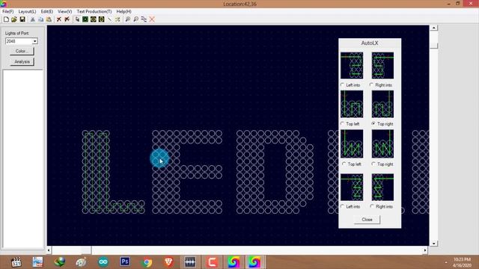Click the pink X delete toolbar icon
The image size is (479, 269).
[152, 19]
